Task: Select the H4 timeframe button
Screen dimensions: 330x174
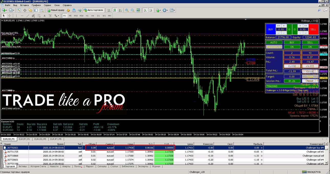Action: [x=93, y=16]
